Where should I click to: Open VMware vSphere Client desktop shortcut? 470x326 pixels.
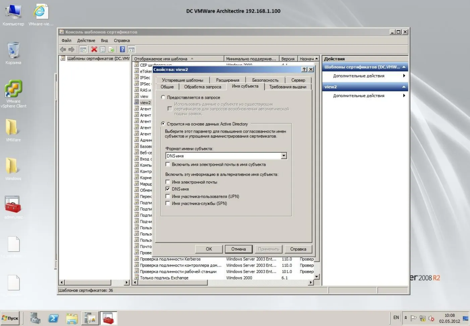[x=13, y=94]
